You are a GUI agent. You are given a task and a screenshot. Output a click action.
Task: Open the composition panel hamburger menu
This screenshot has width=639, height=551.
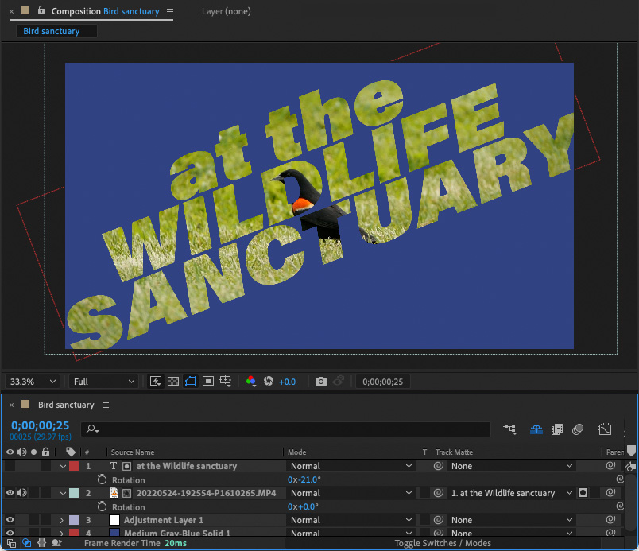[170, 11]
